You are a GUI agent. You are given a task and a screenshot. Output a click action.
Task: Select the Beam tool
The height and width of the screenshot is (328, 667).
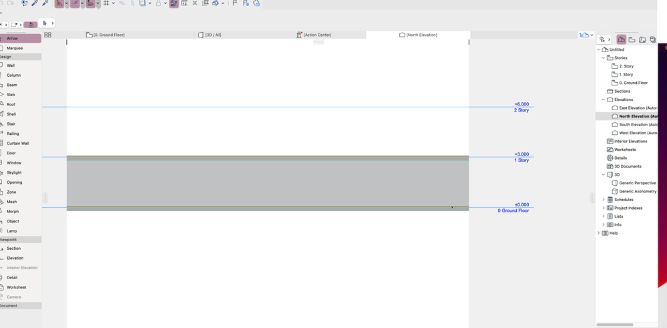[x=21, y=85]
